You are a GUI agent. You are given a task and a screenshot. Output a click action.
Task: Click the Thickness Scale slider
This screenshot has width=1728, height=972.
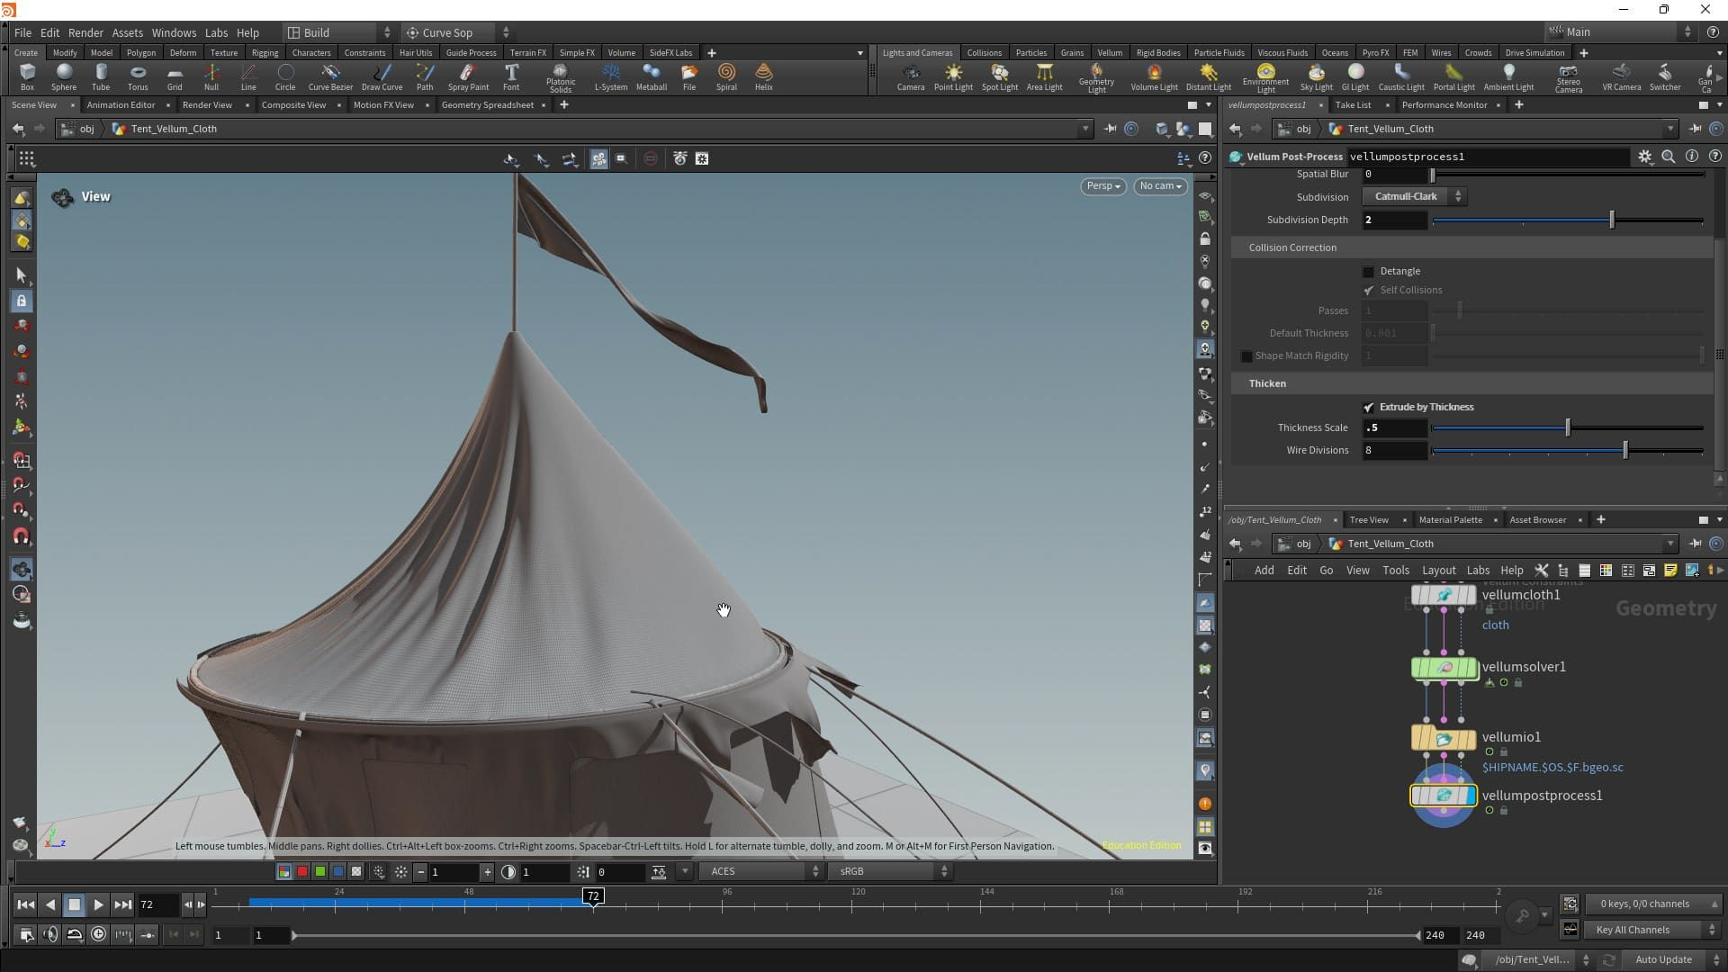click(x=1566, y=427)
